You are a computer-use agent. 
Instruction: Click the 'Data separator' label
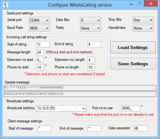(x=119, y=128)
